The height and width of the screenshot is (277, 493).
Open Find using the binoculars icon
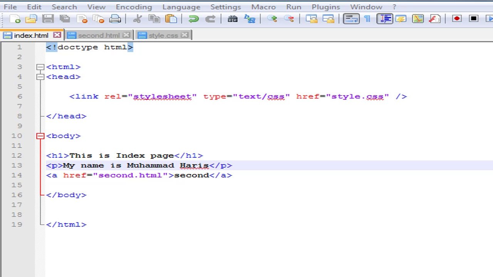233,19
